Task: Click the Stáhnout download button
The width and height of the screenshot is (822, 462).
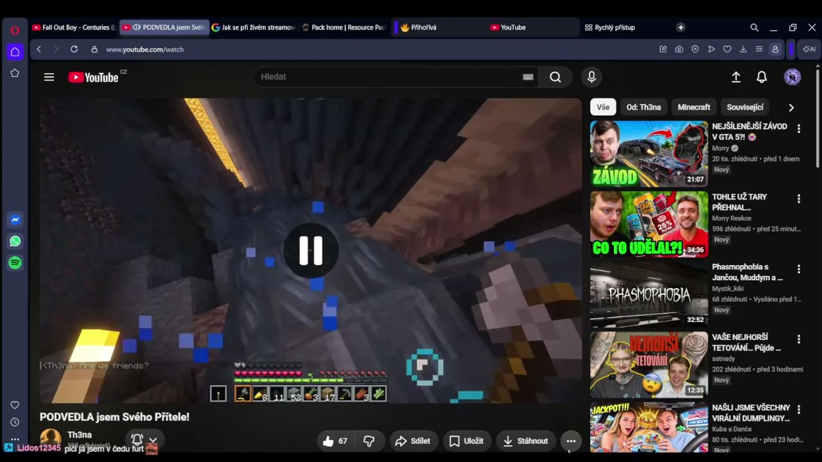Action: click(526, 441)
